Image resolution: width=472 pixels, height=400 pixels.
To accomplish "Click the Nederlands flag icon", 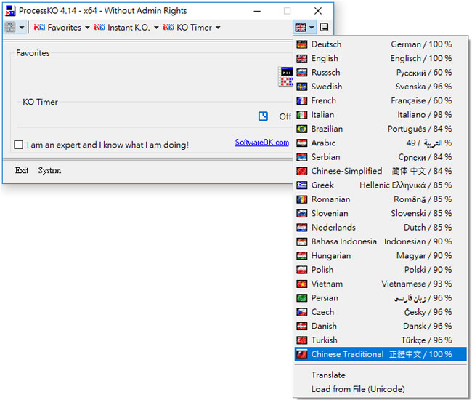I will coord(301,228).
